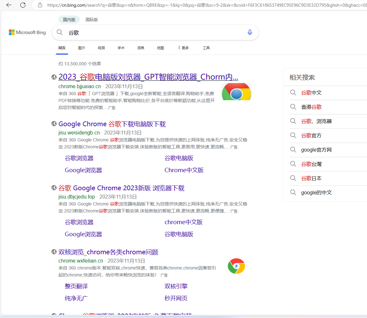Click the 约 13,500,000 个结果 count text

pos(80,64)
